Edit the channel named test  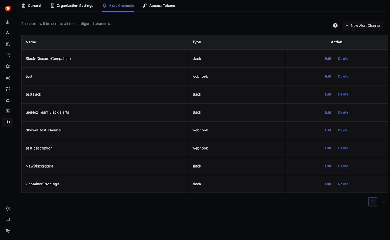328,77
